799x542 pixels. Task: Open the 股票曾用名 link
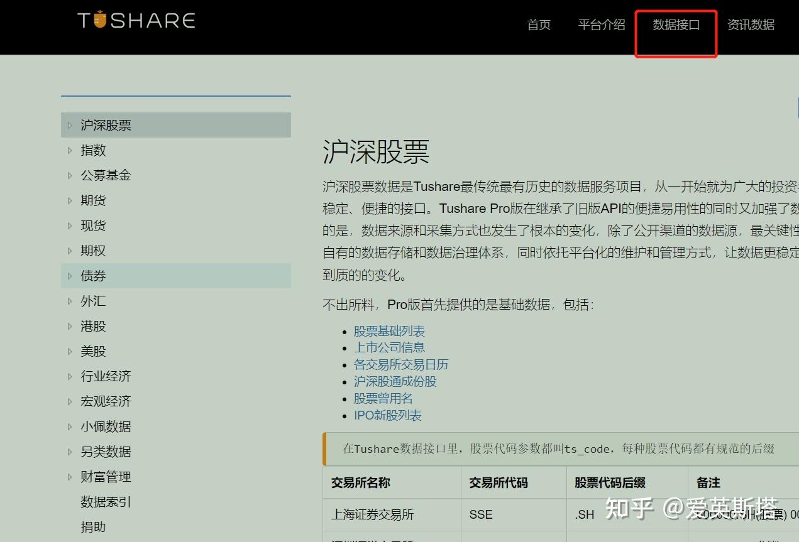[383, 398]
